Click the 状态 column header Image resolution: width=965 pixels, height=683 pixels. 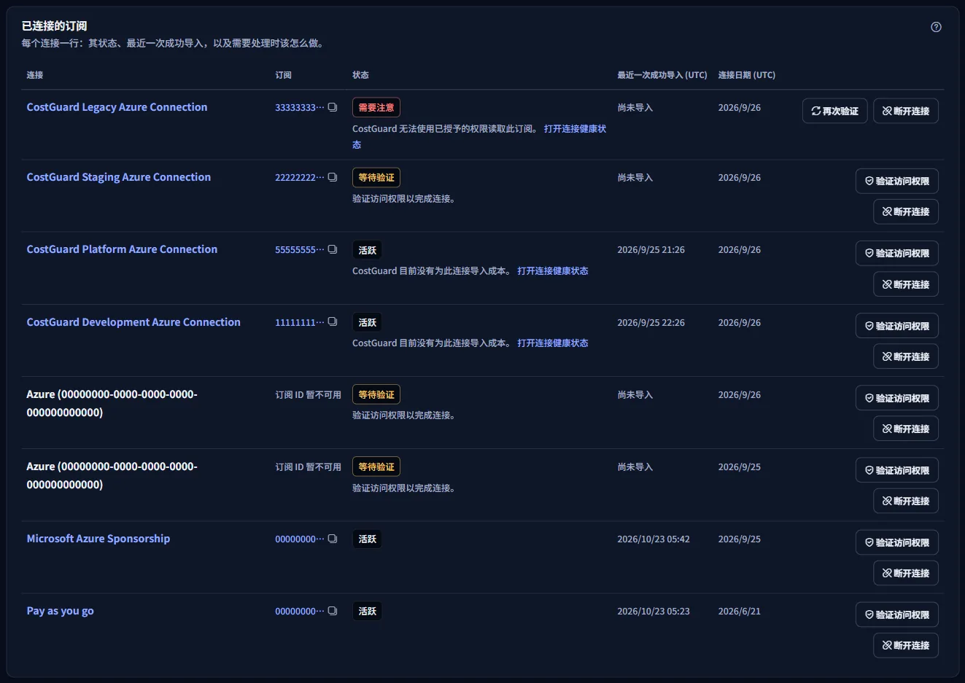[x=360, y=75]
